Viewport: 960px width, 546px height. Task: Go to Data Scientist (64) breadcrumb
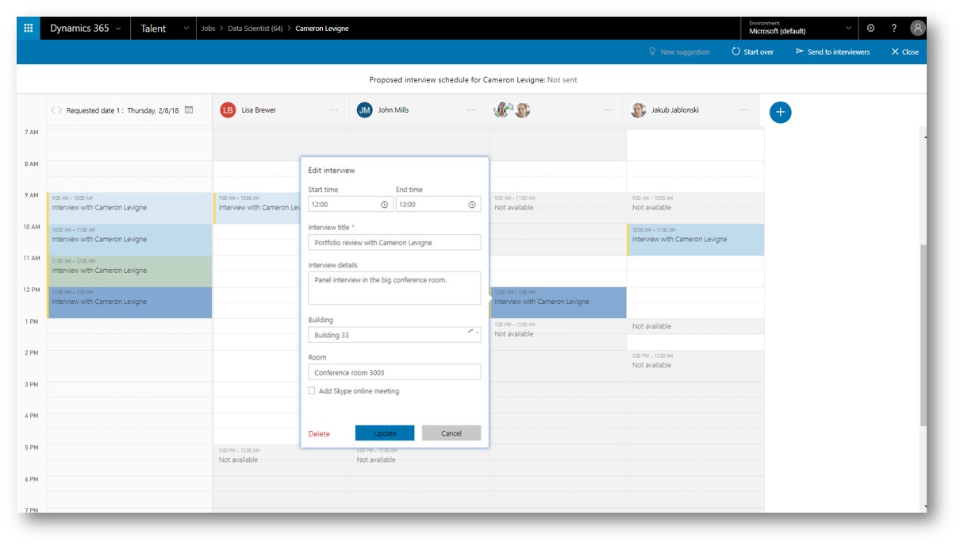255,29
